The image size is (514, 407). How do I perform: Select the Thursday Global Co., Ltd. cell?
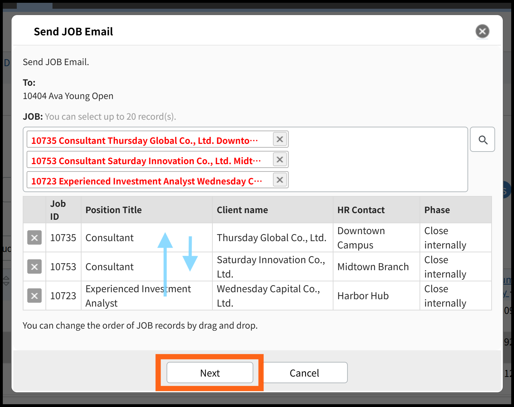coord(272,238)
